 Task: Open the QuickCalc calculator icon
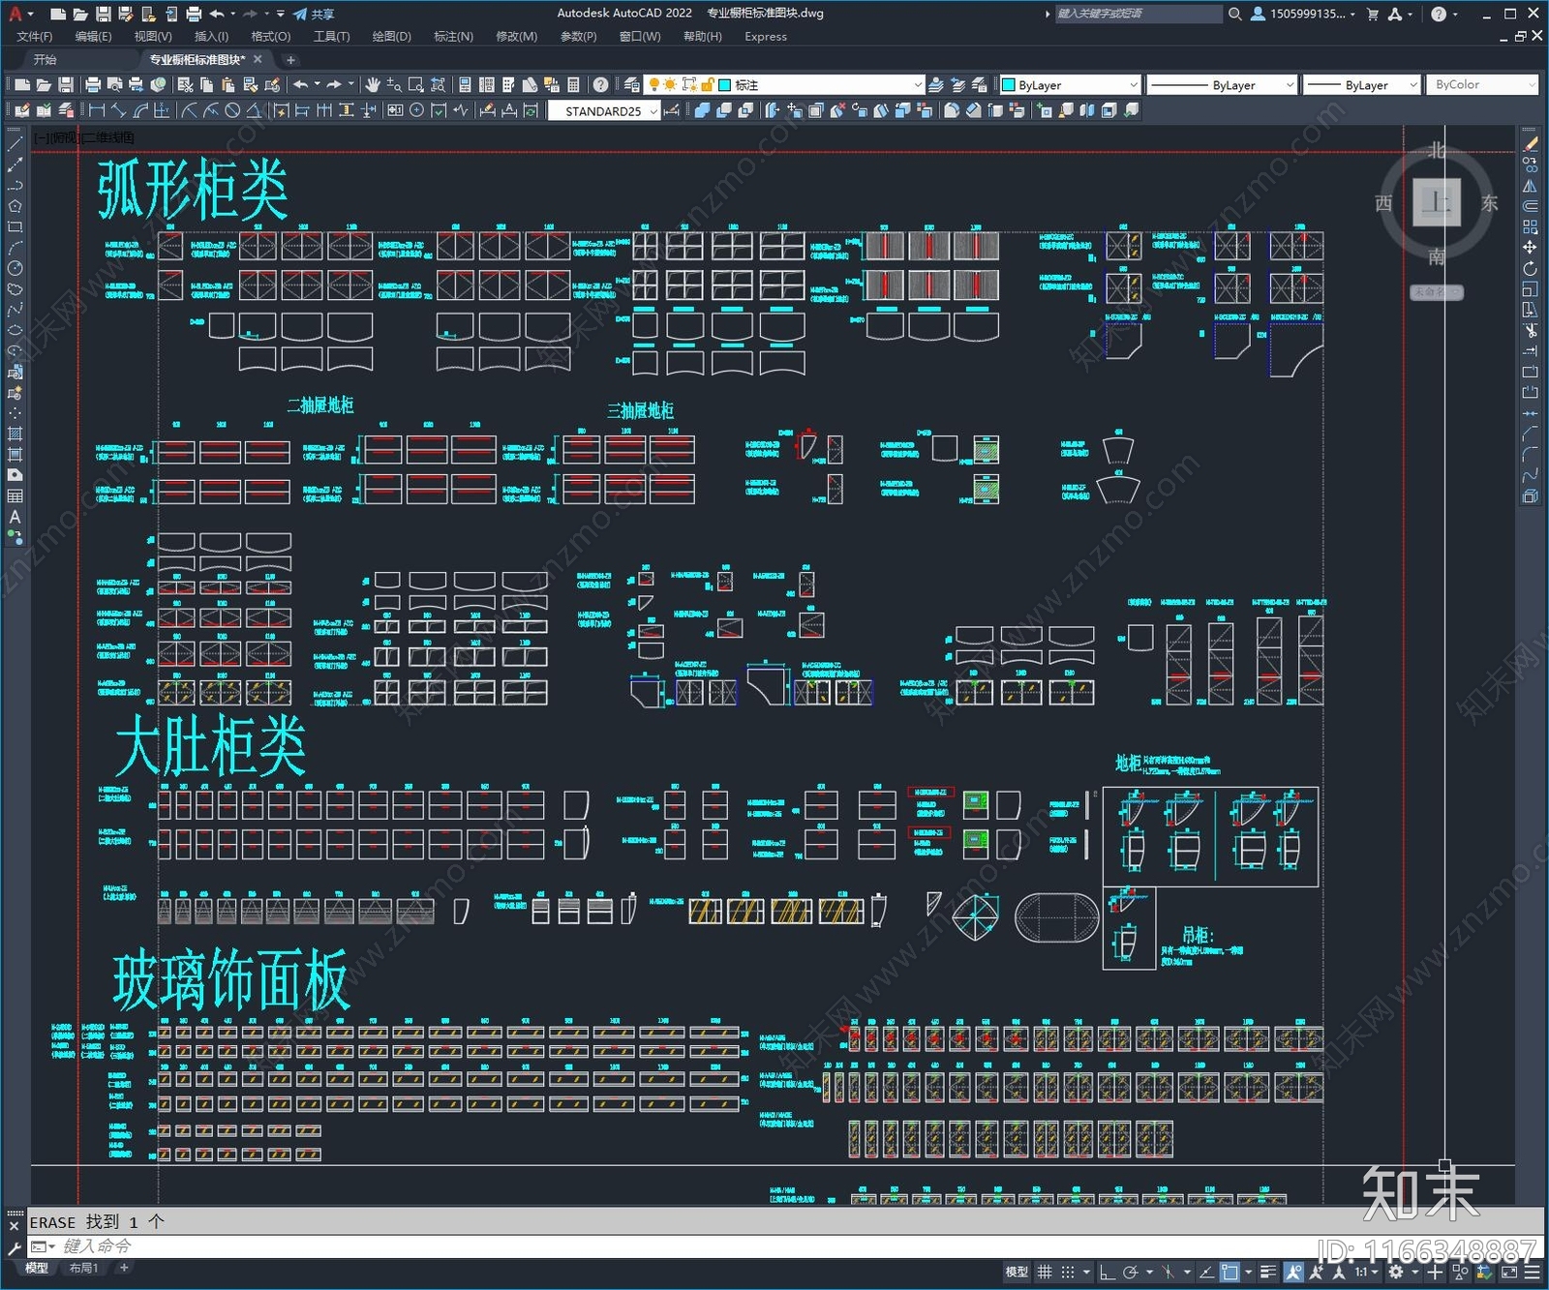coord(574,85)
